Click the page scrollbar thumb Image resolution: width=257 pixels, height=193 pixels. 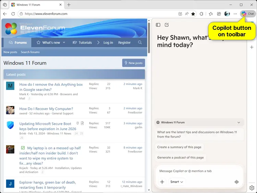(x=149, y=38)
